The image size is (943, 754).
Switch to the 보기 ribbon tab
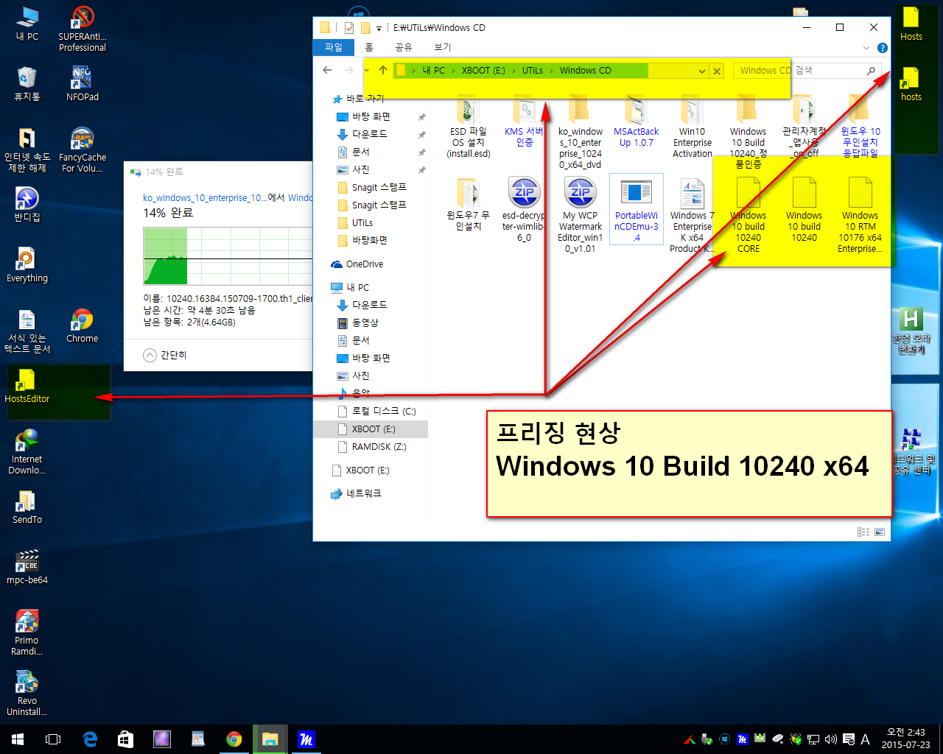point(443,47)
